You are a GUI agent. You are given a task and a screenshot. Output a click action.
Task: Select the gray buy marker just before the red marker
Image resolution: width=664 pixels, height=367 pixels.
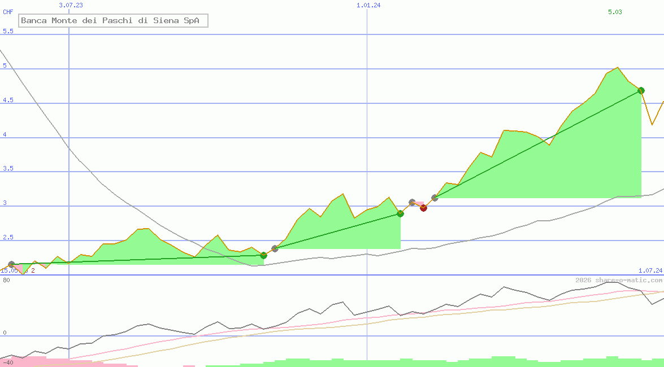(412, 202)
